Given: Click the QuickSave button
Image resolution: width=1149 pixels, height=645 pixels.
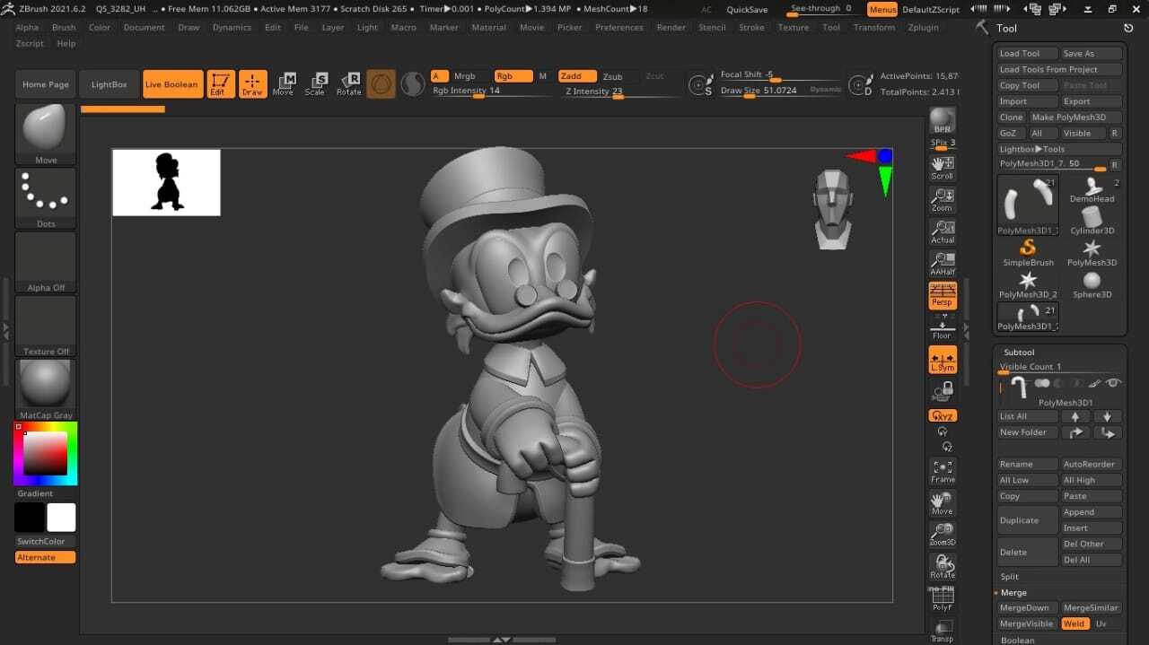Looking at the screenshot, I should click(747, 9).
